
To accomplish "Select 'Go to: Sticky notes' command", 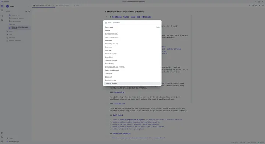I will (x=132, y=60).
